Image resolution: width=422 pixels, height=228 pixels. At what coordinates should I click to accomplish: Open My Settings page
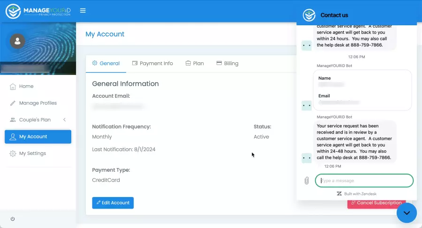(32, 154)
